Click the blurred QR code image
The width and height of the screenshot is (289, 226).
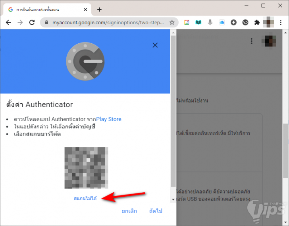click(86, 168)
